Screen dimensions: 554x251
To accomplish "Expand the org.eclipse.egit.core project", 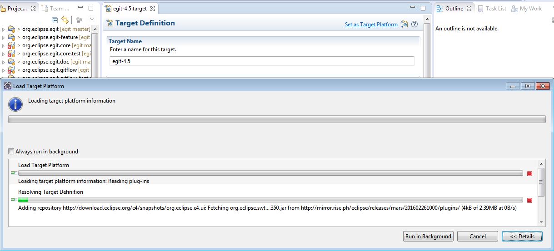I will point(4,45).
